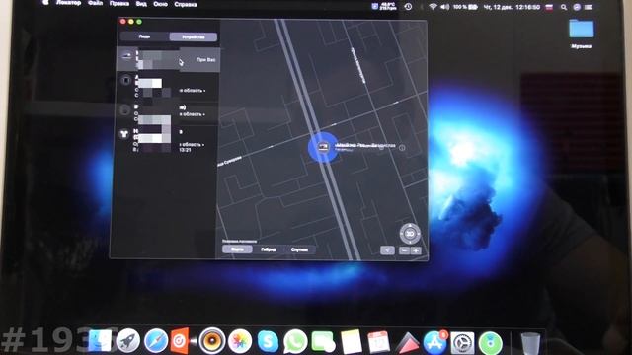Open Notes from the Dock
The width and height of the screenshot is (632, 355).
352,341
